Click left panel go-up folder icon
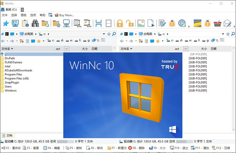 click(x=22, y=41)
